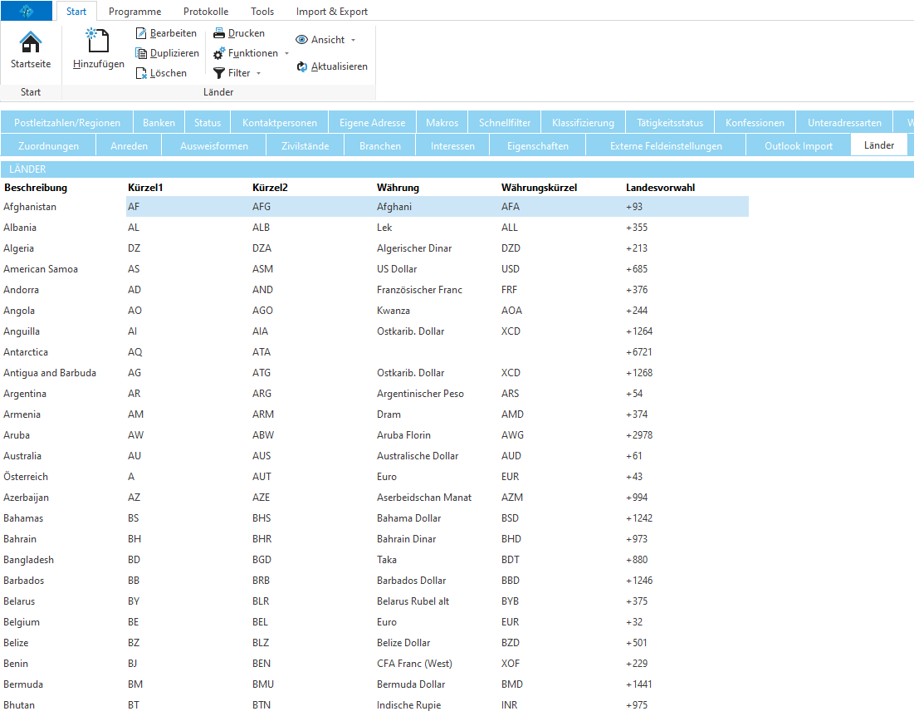The image size is (914, 716).
Task: Open the Filter dropdown menu
Action: pyautogui.click(x=258, y=73)
